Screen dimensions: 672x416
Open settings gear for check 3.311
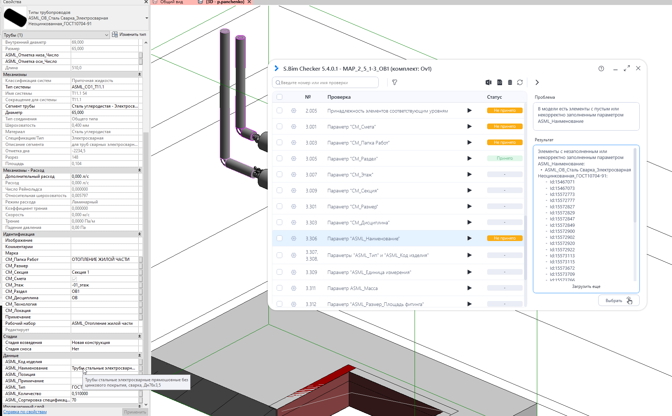294,288
